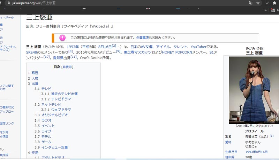Open the reading list icon
The height and width of the screenshot is (160, 279).
coord(273,10)
